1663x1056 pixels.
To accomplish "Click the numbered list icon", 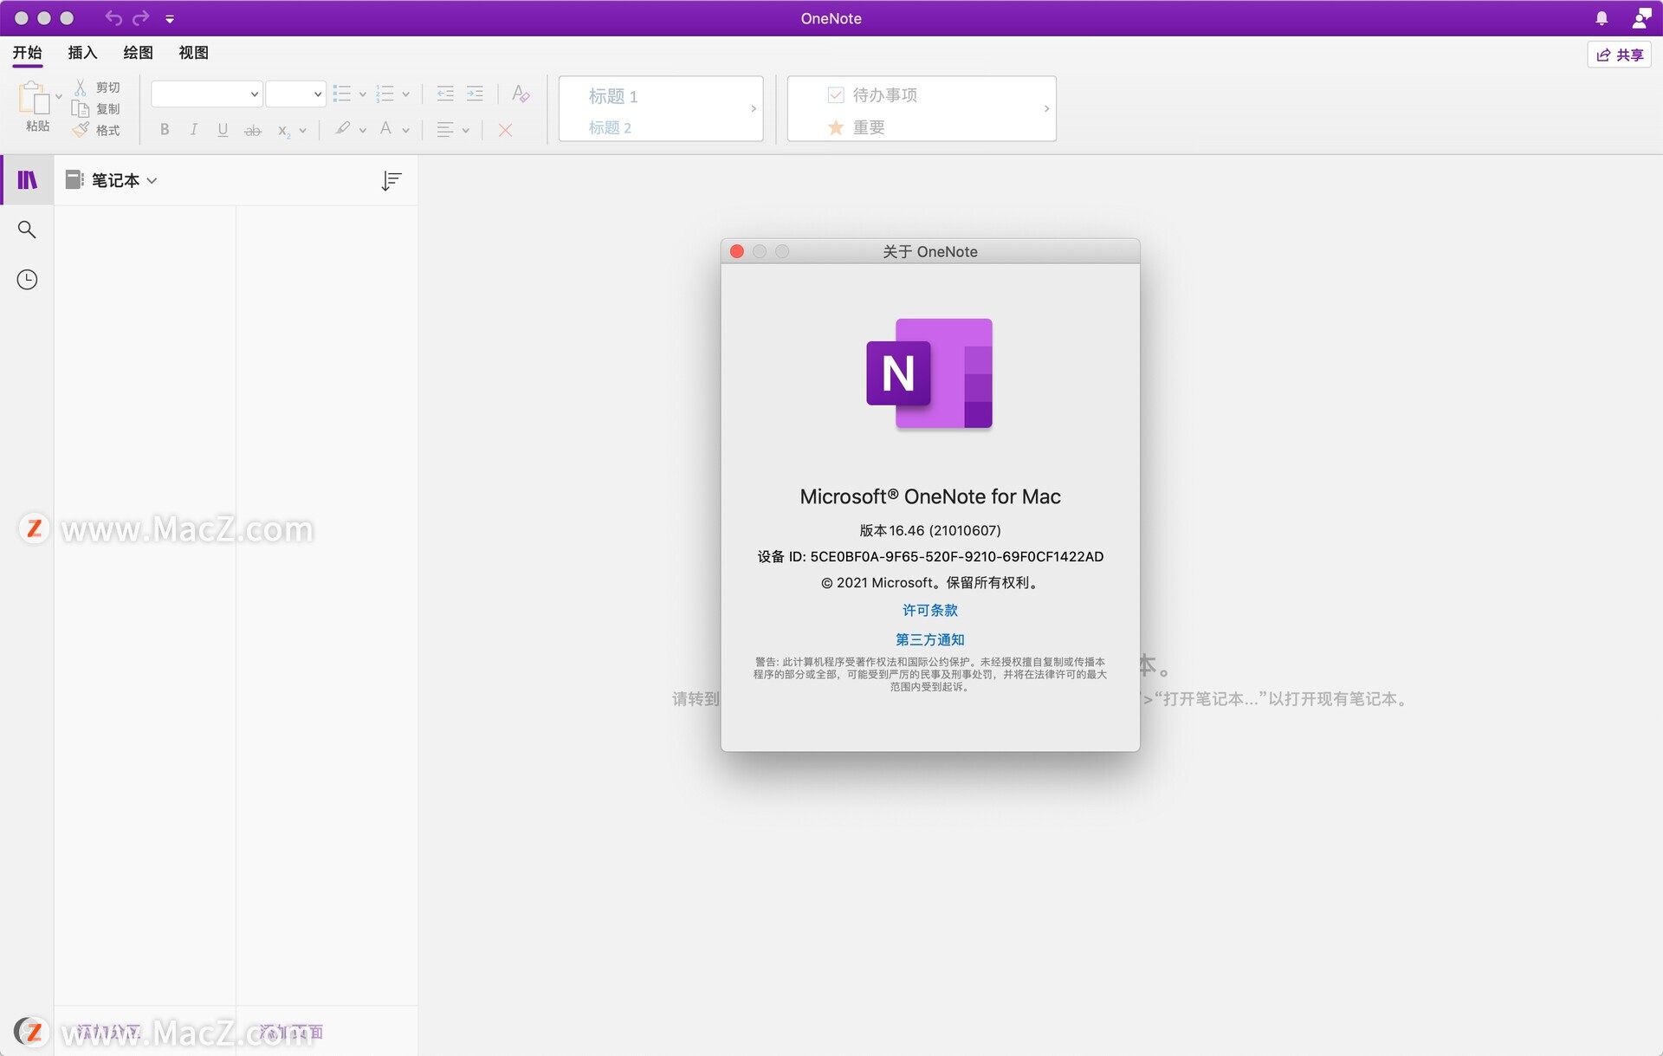I will point(385,94).
